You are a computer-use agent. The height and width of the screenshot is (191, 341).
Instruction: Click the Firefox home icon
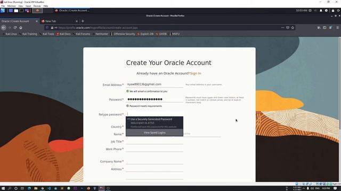[x=21, y=28]
